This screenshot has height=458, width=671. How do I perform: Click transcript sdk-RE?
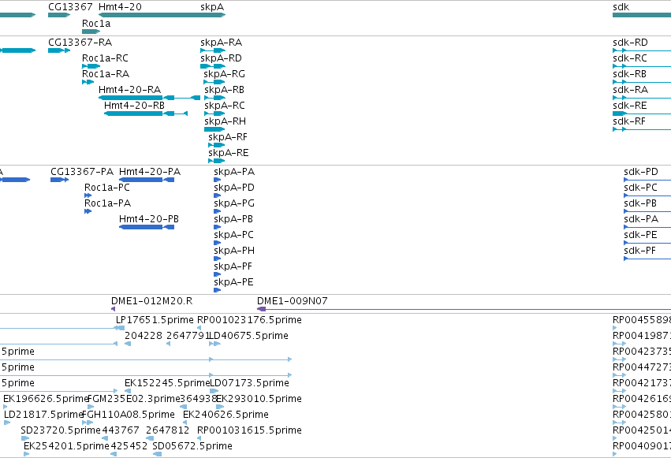[x=630, y=106]
